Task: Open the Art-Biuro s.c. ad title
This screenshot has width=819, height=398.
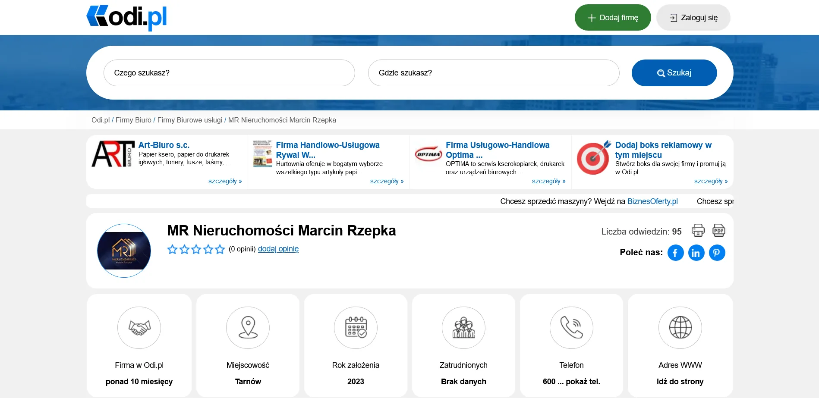Action: (164, 145)
